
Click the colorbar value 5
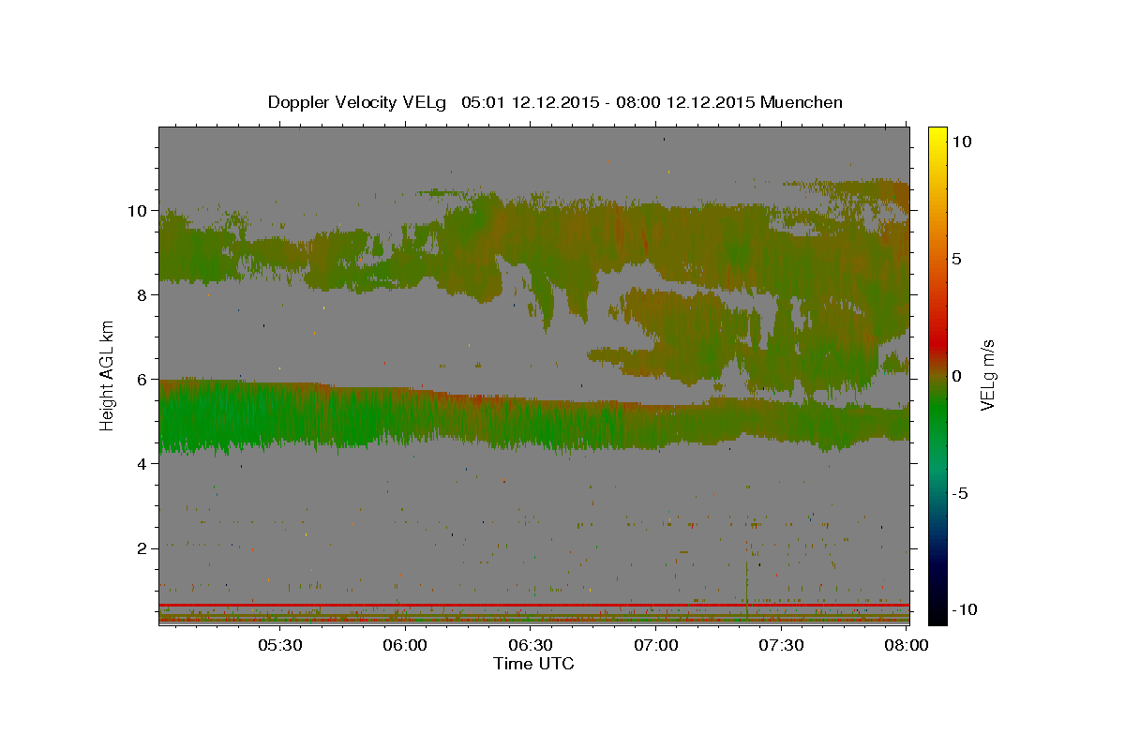point(956,259)
